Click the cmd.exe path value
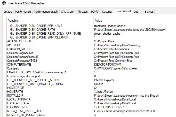 pos(115,68)
